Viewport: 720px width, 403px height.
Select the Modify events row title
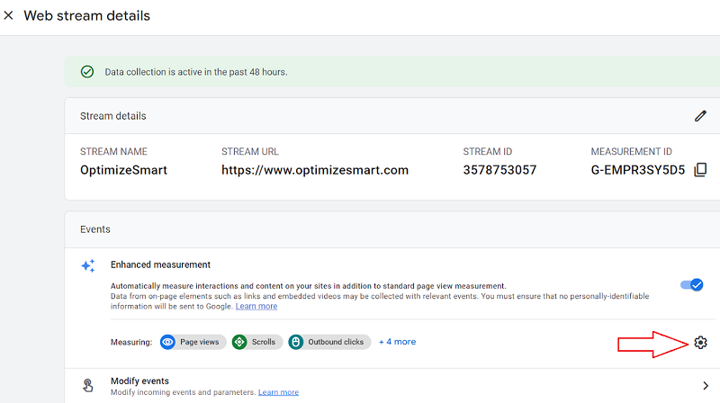coord(139,381)
